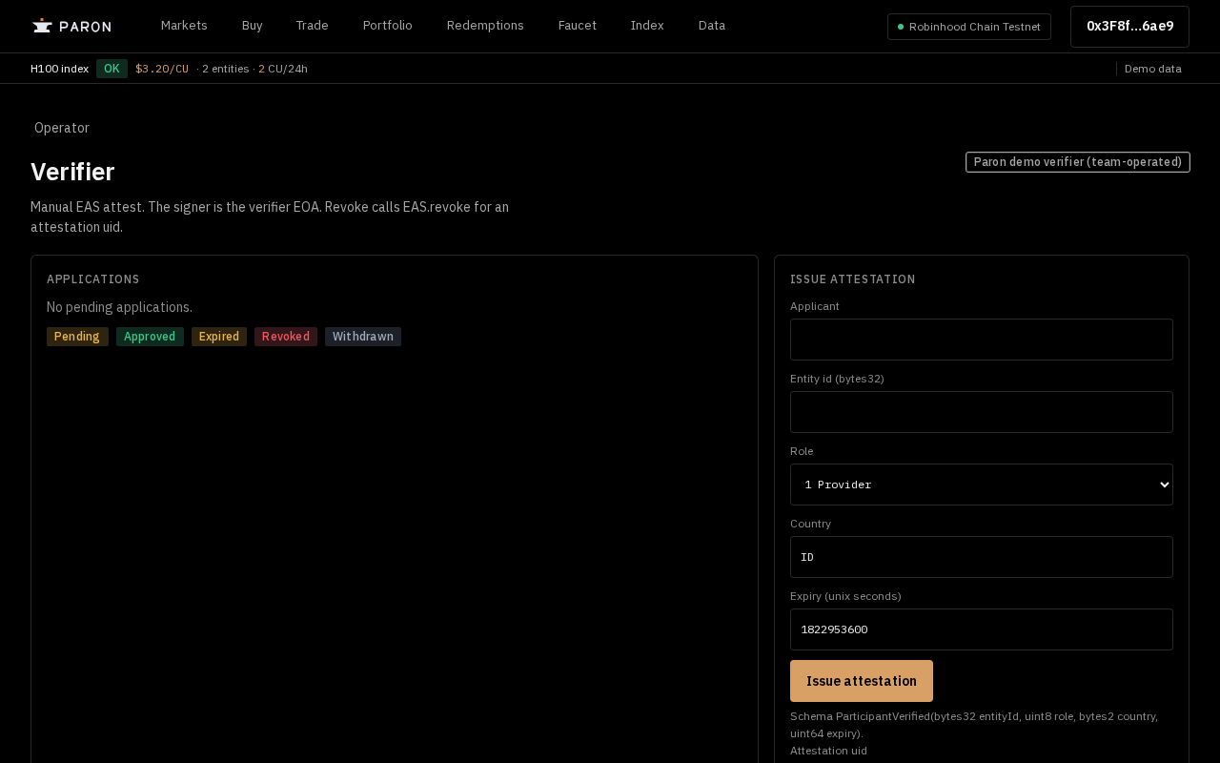Select the Approved status badge
The image size is (1220, 763).
[x=150, y=337]
